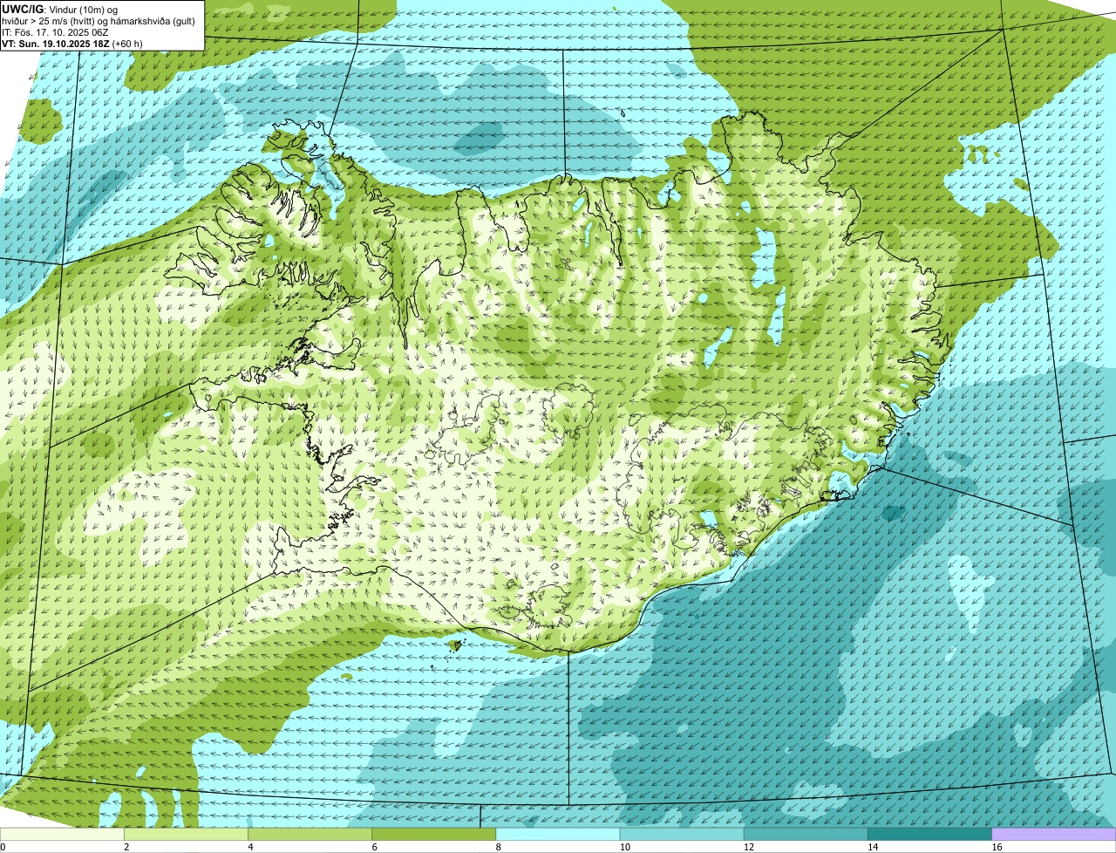Click the pale yellow 0–2 m/s legend swatch

62,834
